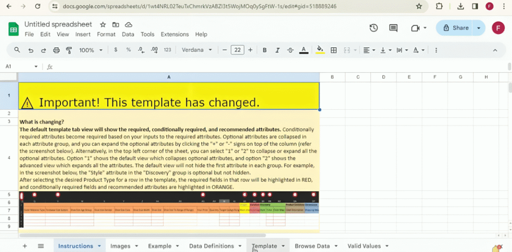
Task: Click the font size input box
Action: 237,50
